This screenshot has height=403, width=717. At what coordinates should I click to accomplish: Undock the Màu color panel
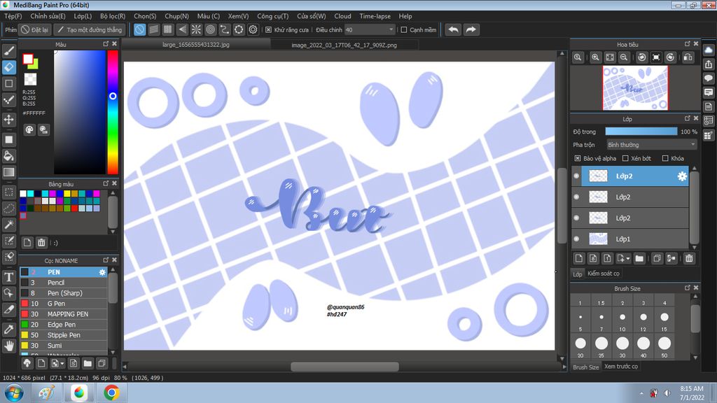tap(106, 44)
